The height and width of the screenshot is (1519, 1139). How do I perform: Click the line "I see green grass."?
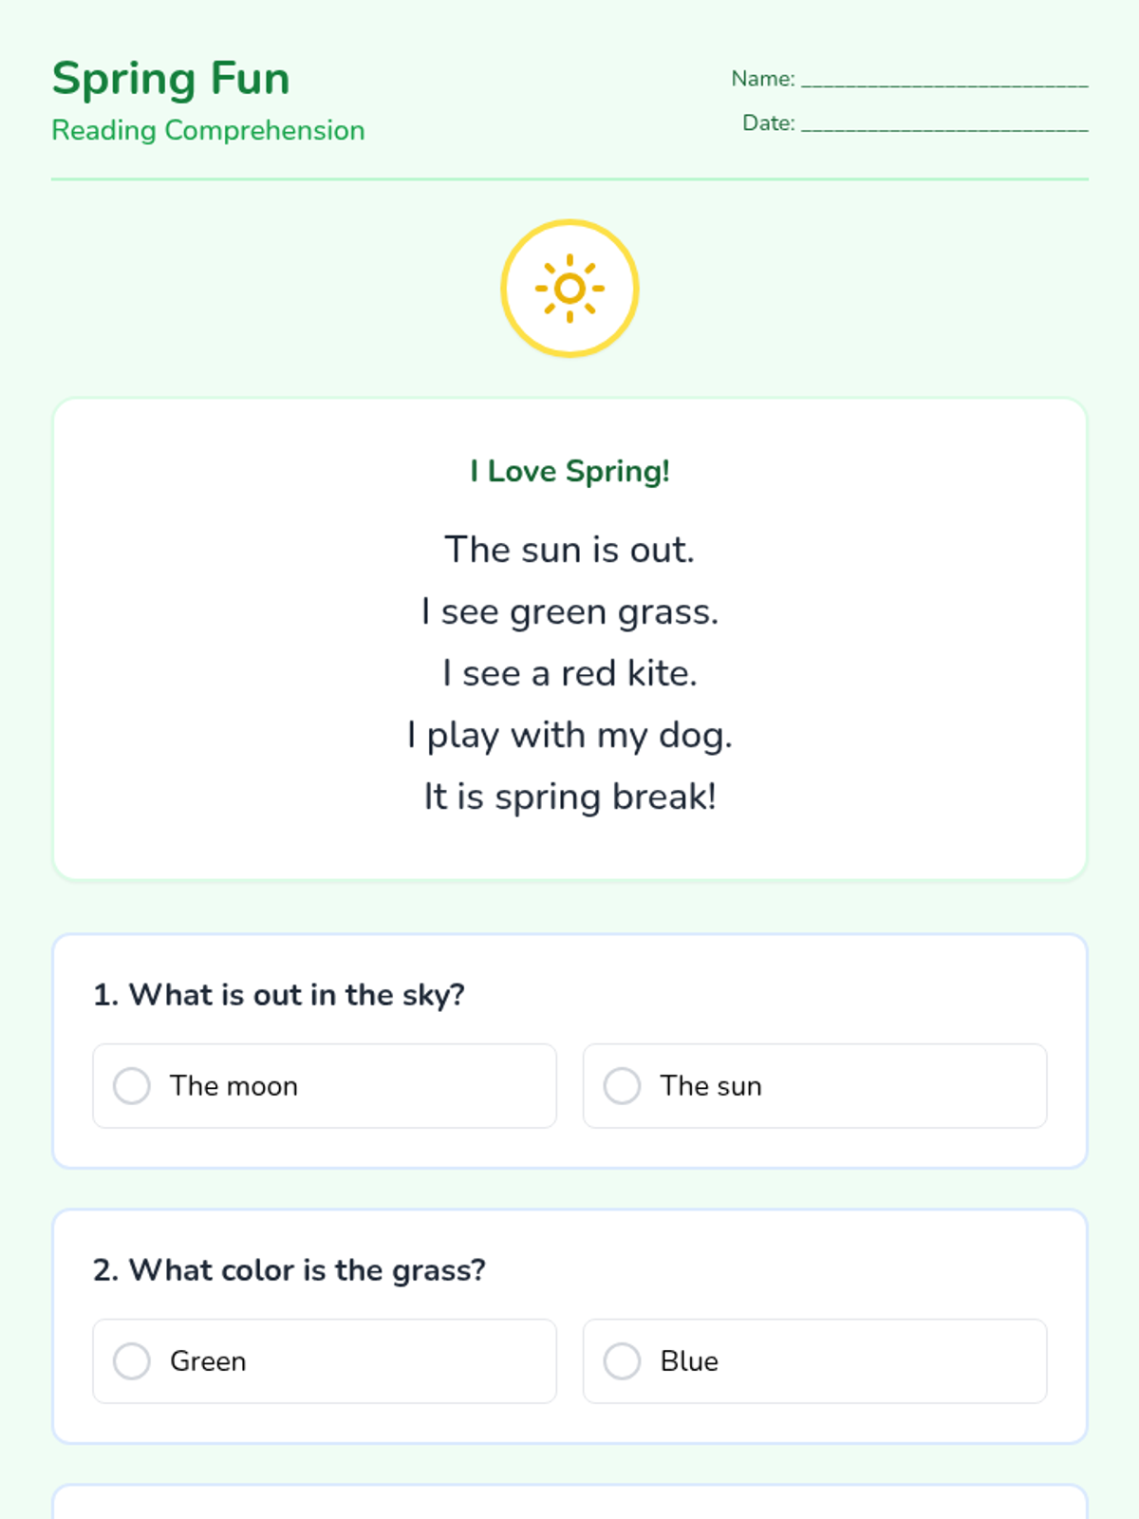[569, 612]
